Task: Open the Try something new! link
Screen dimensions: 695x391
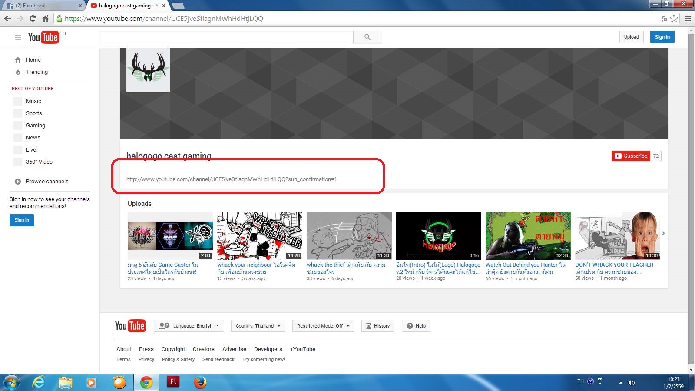Action: [x=264, y=359]
